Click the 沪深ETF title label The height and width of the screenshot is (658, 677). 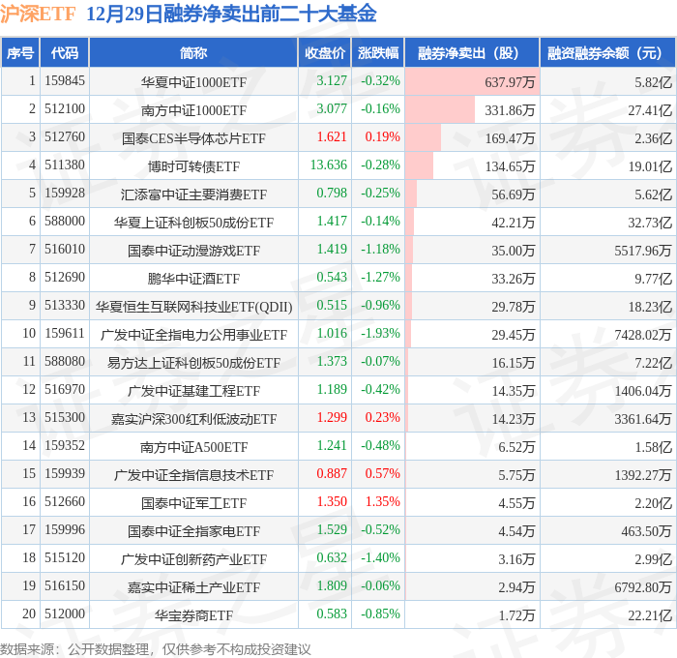[38, 14]
